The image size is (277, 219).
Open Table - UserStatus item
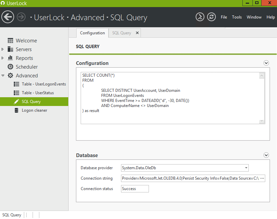click(x=38, y=93)
